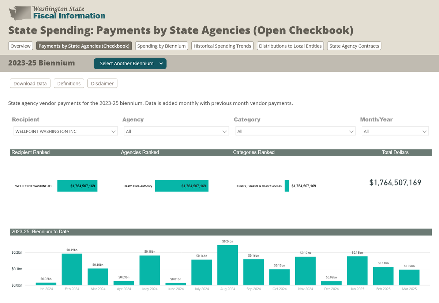Click the Aug 2024 bar in chart

(x=228, y=265)
